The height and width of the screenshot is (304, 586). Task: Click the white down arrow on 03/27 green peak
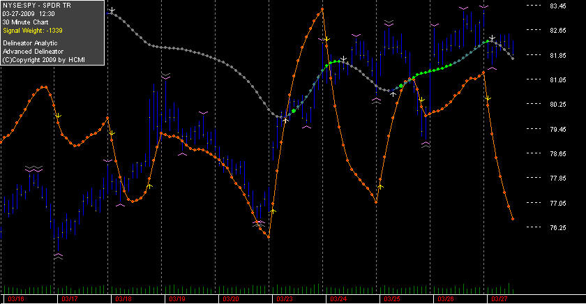pyautogui.click(x=493, y=38)
